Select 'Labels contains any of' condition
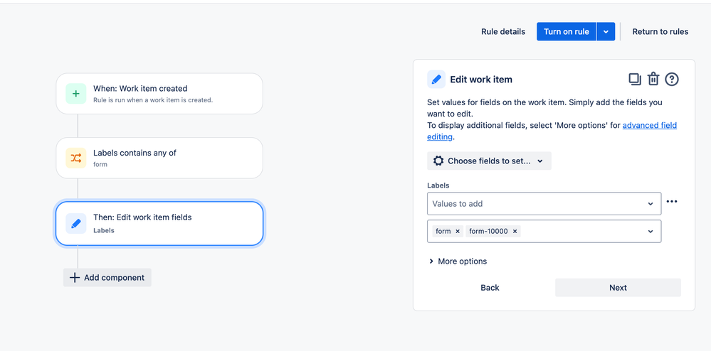Screen dimensions: 711x351 click(159, 158)
